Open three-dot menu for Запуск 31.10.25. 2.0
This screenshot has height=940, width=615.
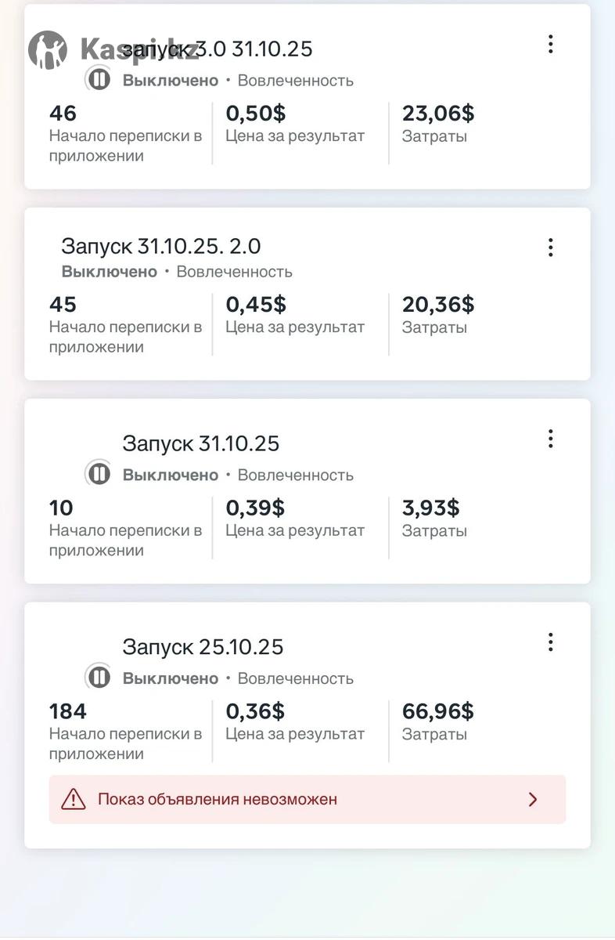[551, 248]
